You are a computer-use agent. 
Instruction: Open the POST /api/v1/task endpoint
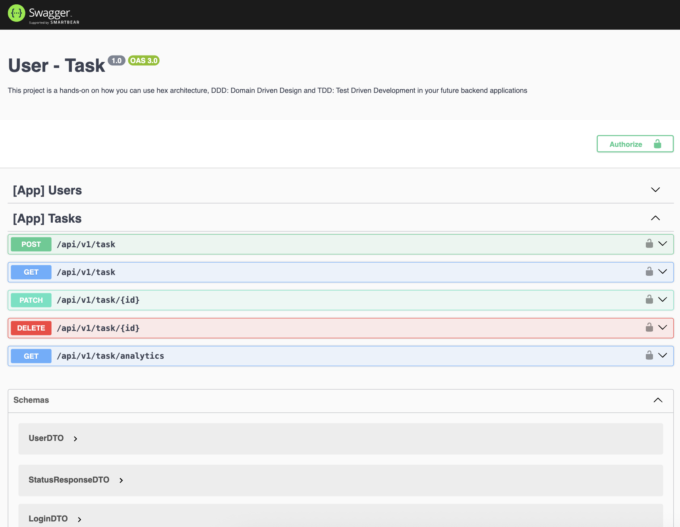click(x=341, y=244)
